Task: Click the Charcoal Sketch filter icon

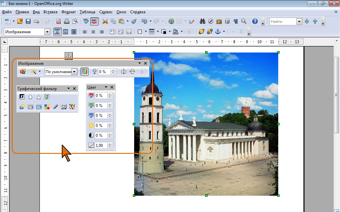Action: coord(55,107)
